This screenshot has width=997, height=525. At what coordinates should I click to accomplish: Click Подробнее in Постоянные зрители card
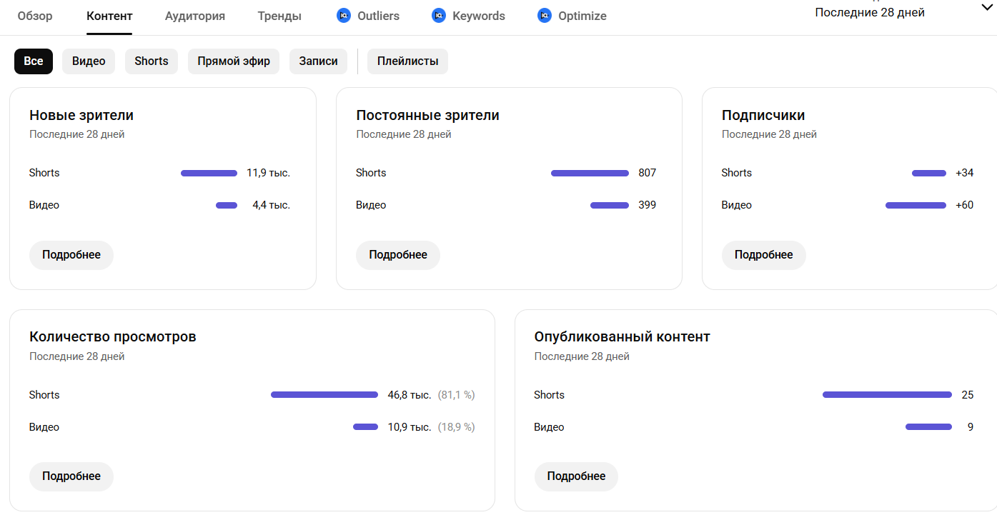(398, 255)
